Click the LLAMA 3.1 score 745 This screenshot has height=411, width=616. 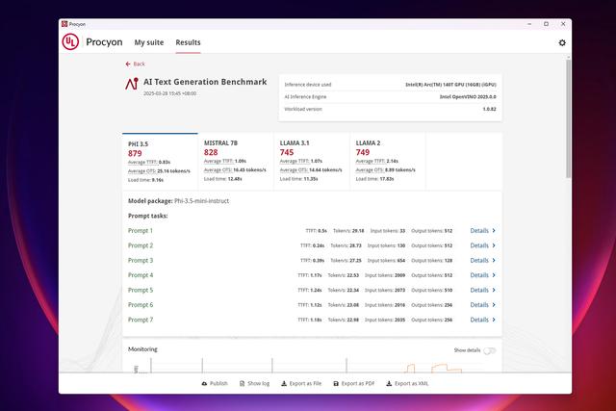click(287, 152)
